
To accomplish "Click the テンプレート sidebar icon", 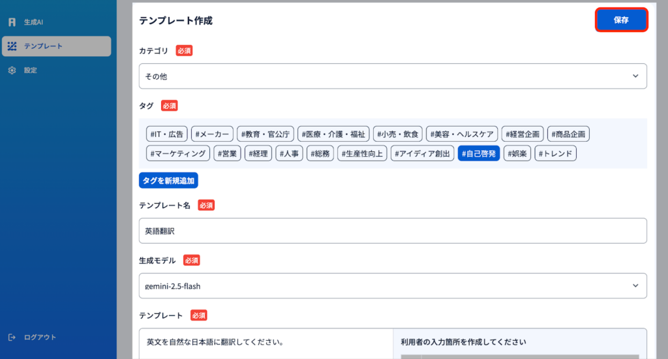I will pos(12,46).
